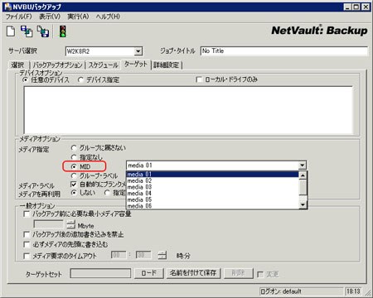The height and width of the screenshot is (298, 373).
Task: Toggle the 自動的にブランク media label checkbox
Action: click(74, 184)
